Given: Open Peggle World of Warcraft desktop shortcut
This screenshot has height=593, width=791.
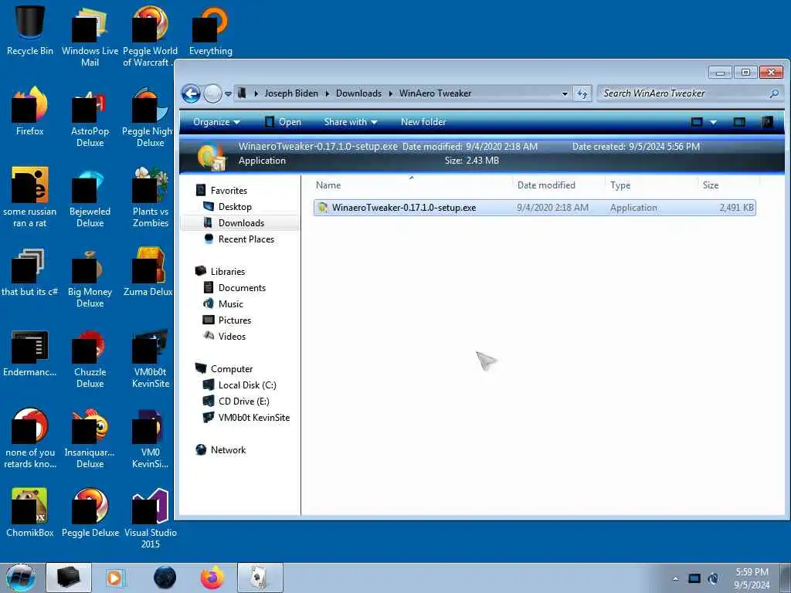Looking at the screenshot, I should point(150,36).
